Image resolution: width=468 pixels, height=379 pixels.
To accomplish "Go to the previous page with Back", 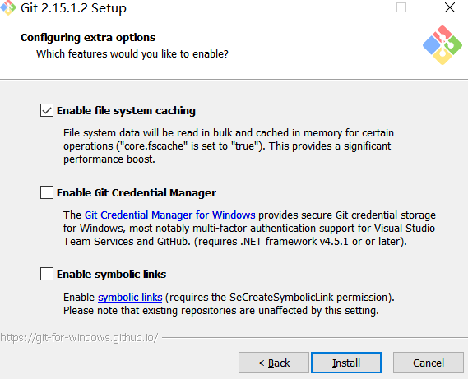I will [274, 363].
